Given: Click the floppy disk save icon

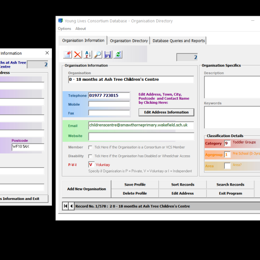Looking at the screenshot, I should tap(108, 55).
